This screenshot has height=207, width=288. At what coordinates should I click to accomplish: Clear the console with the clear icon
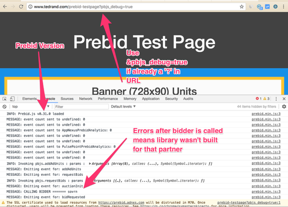pos(4,106)
